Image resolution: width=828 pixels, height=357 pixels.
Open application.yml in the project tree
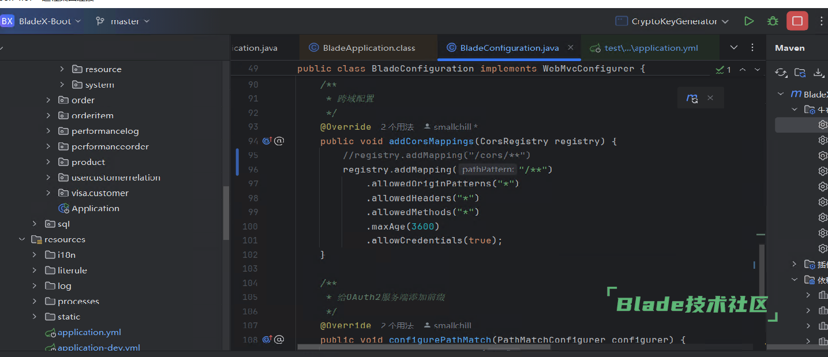point(89,332)
